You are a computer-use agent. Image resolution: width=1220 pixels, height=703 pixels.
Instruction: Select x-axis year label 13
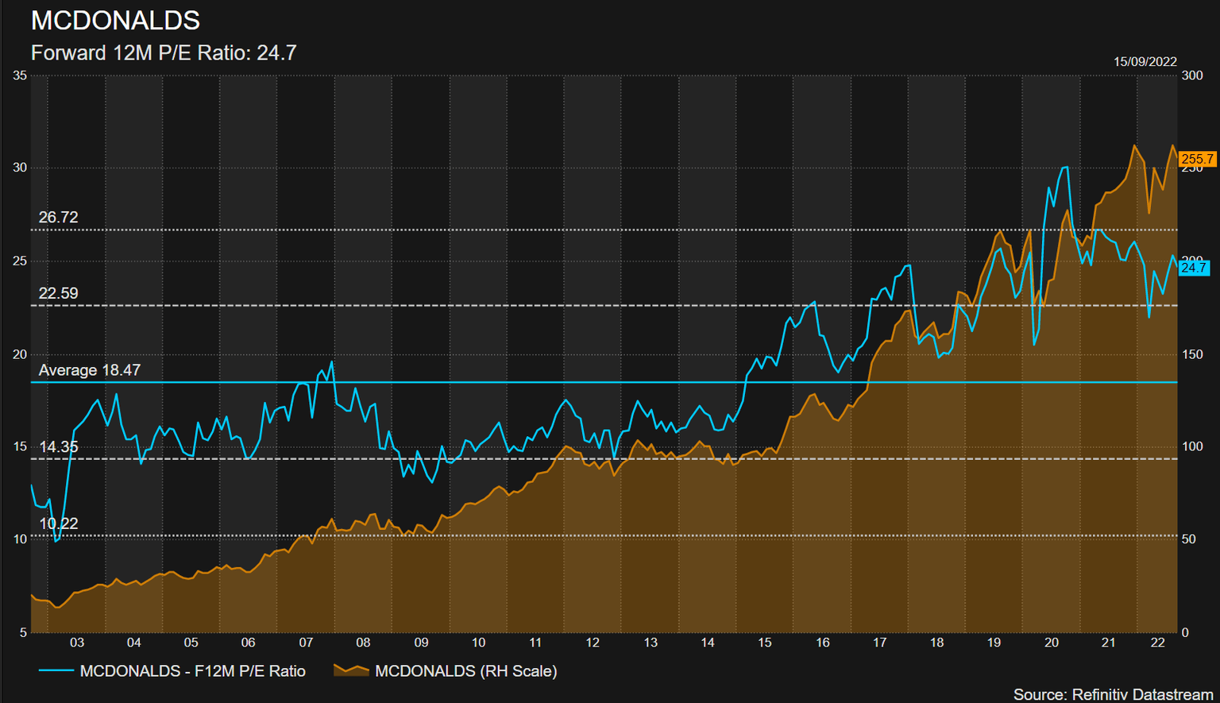click(651, 643)
